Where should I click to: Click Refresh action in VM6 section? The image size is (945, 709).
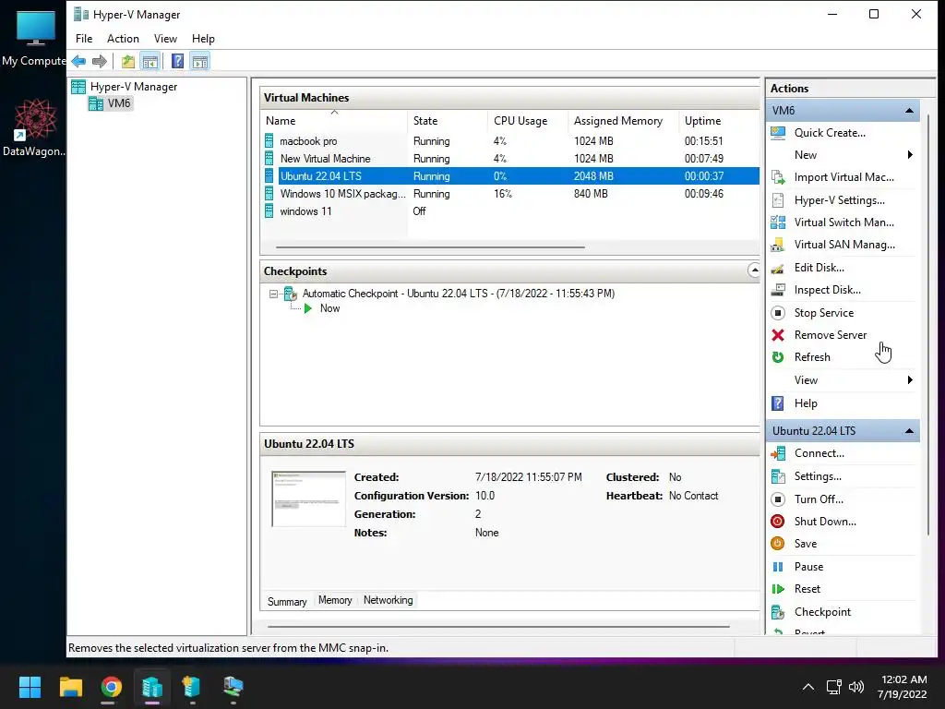click(x=812, y=357)
